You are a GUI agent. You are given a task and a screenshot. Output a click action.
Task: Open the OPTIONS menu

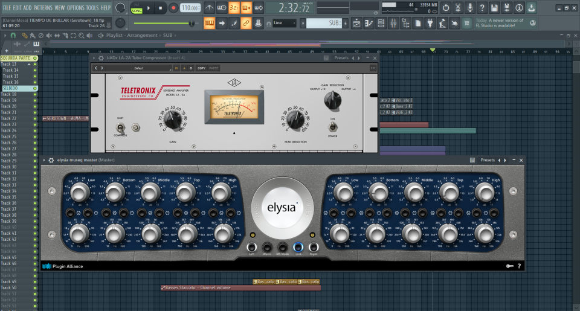coord(76,7)
